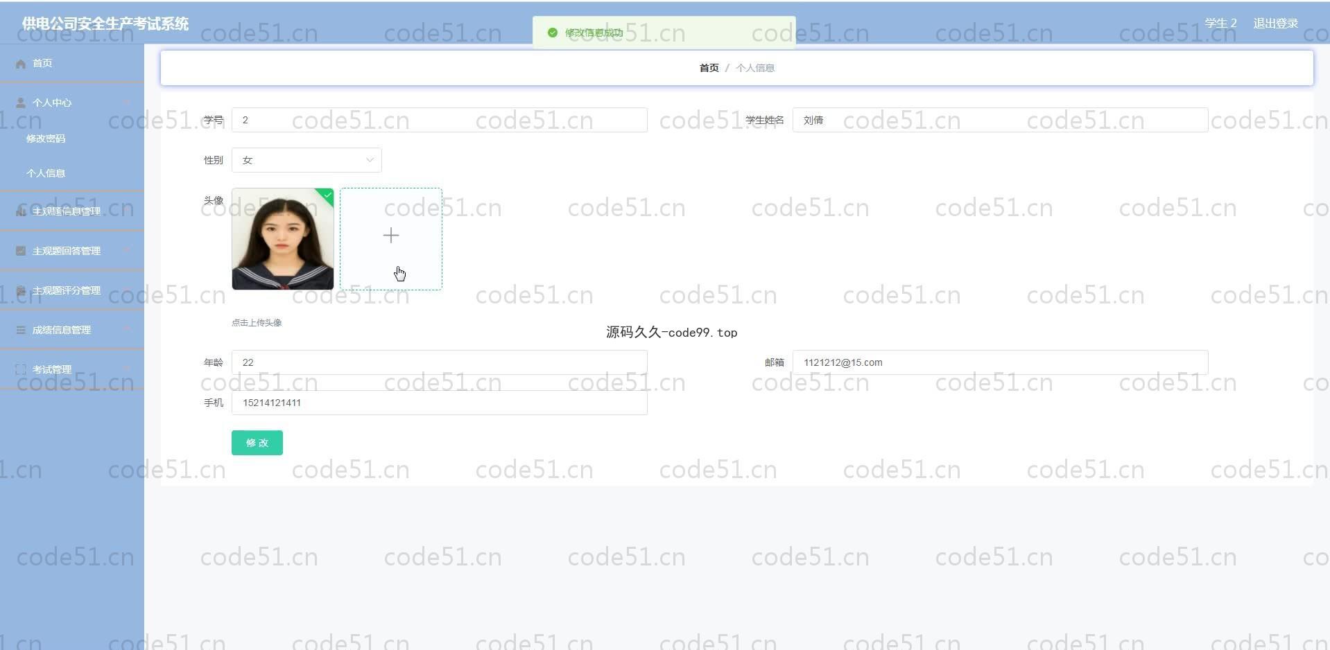Expand the 考试管理 menu arrow
The width and height of the screenshot is (1330, 650).
tap(126, 369)
